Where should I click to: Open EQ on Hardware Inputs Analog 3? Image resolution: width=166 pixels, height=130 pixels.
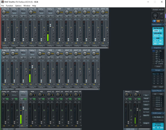17,37
